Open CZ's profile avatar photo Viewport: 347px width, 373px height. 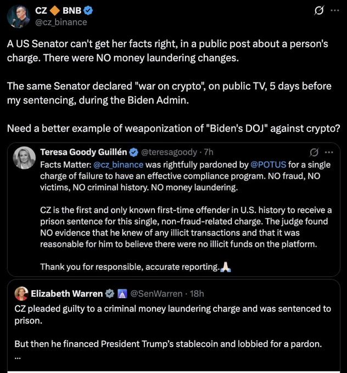[x=19, y=16]
